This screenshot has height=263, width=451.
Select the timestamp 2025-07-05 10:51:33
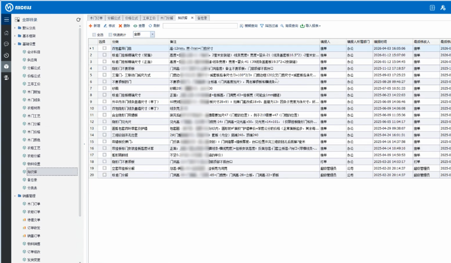coord(390,88)
